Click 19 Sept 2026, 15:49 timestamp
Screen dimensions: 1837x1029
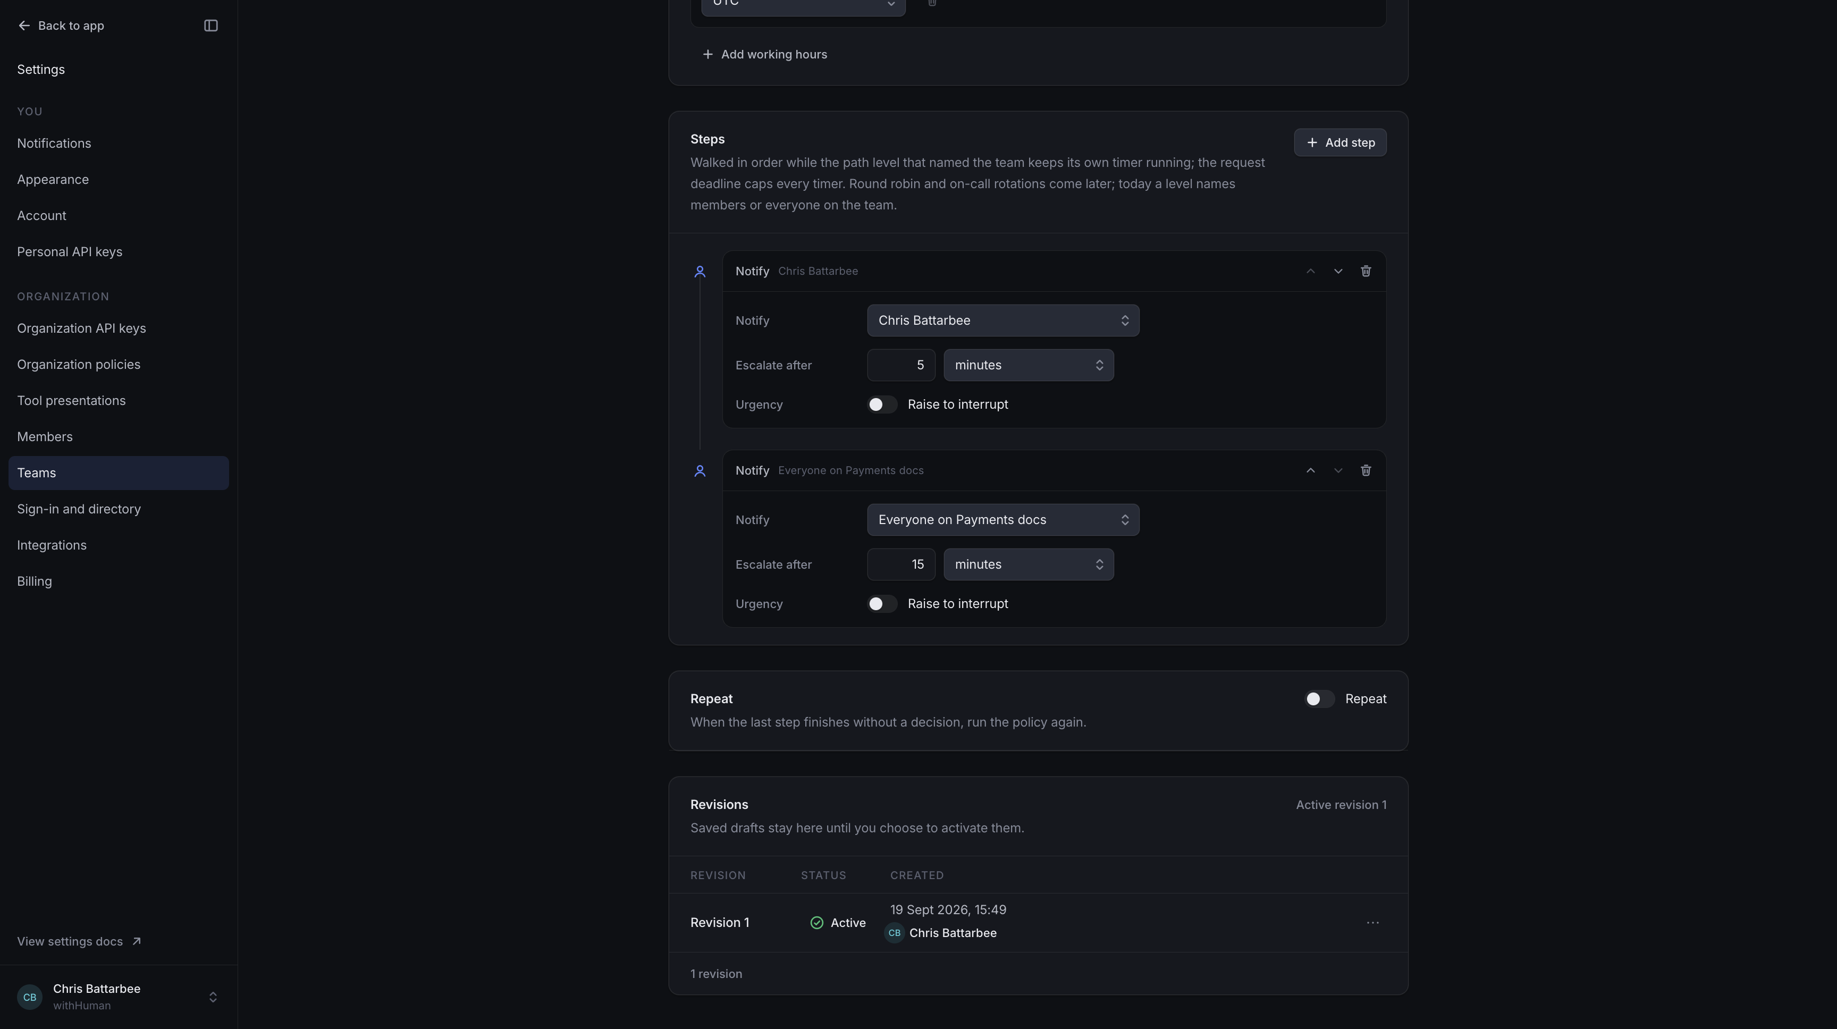tap(948, 910)
